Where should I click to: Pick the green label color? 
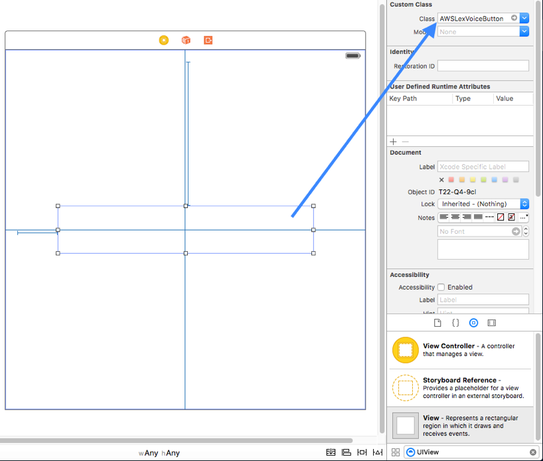484,179
